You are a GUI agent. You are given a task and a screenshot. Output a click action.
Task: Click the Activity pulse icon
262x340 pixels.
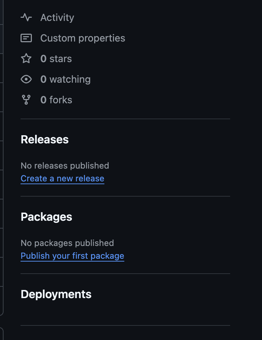click(26, 17)
